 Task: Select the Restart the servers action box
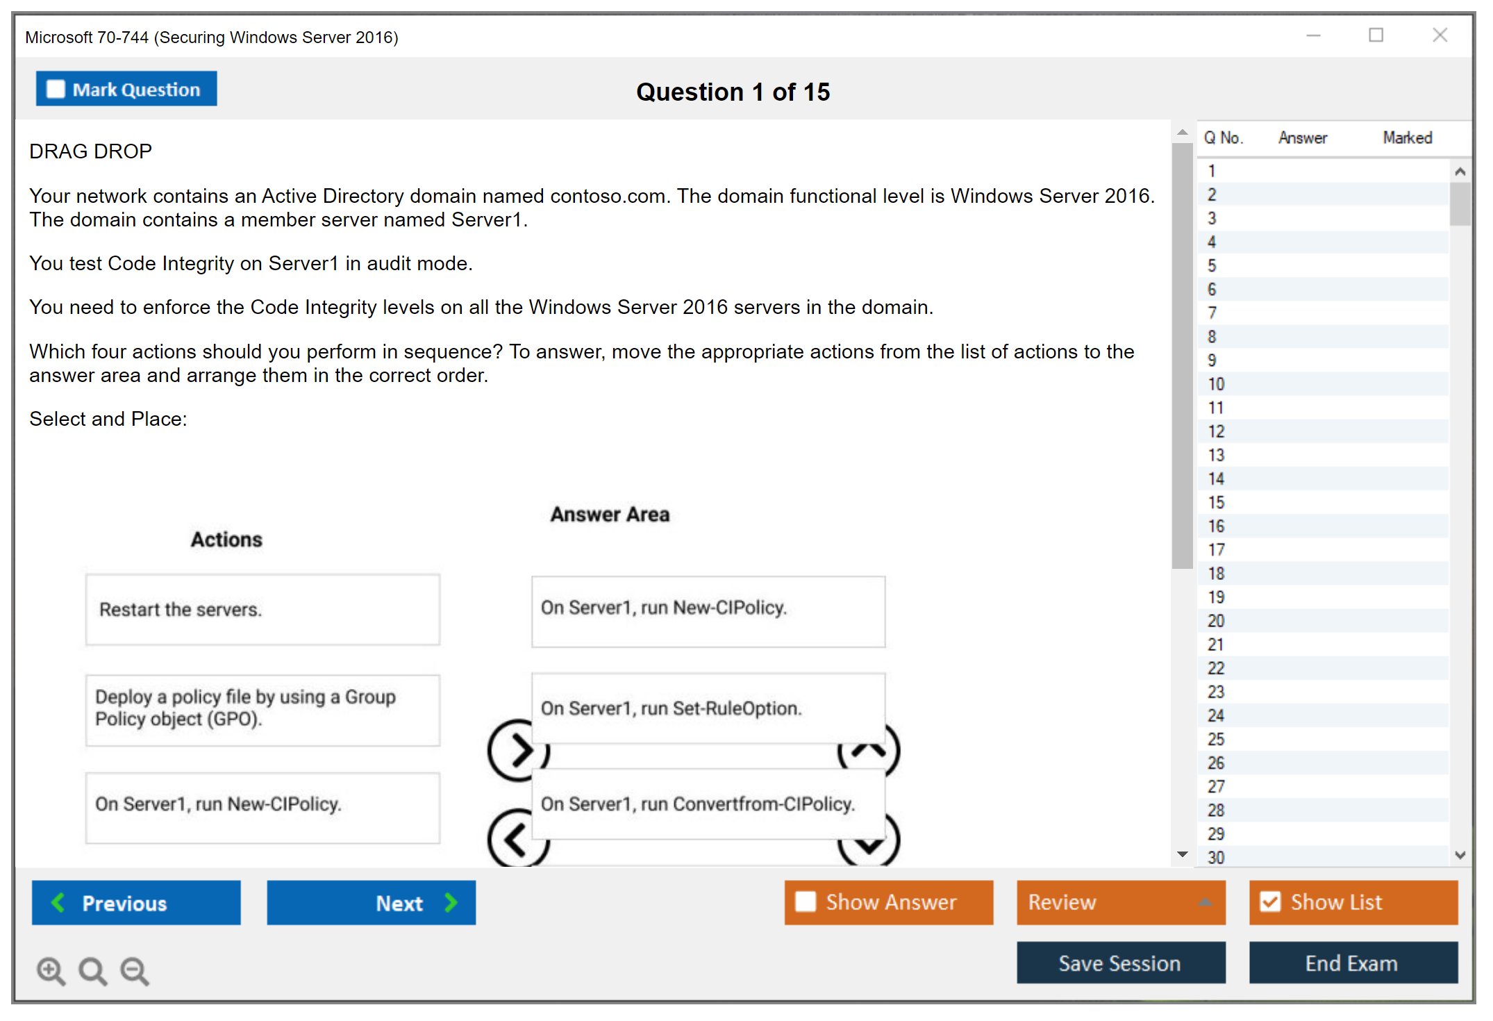(x=262, y=610)
